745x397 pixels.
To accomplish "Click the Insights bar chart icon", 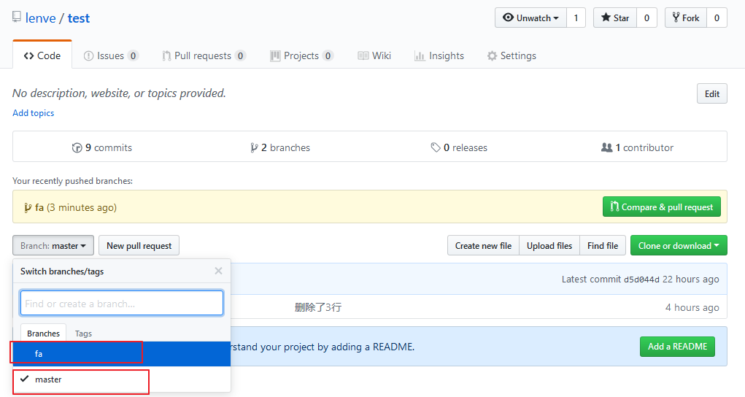I will (x=420, y=56).
